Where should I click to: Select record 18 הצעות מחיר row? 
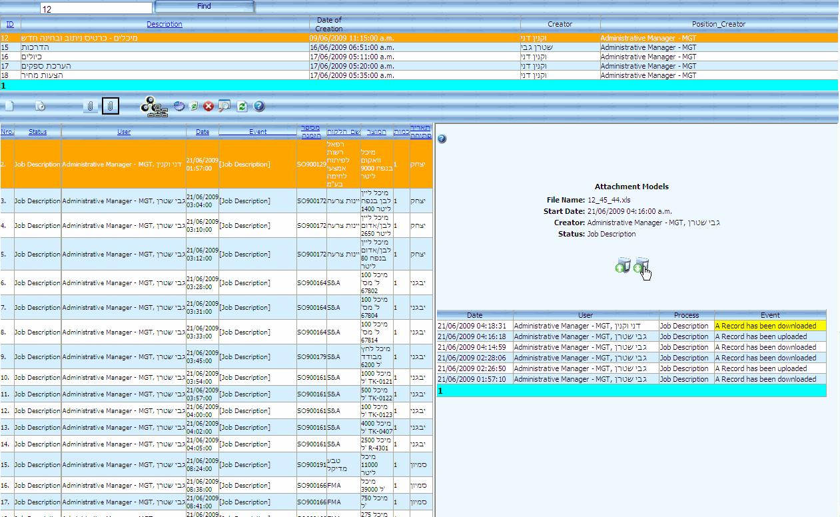tap(420, 75)
